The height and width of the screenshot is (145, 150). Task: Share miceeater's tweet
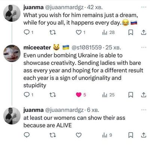click(x=144, y=95)
